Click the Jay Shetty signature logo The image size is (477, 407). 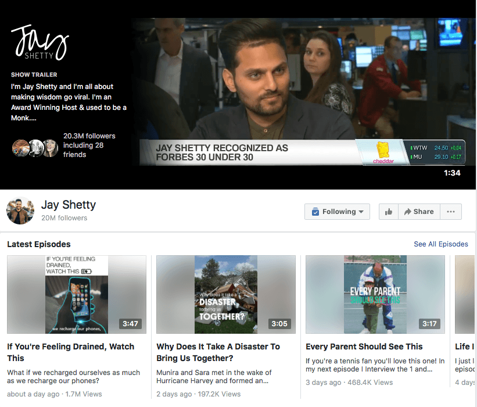pos(40,42)
